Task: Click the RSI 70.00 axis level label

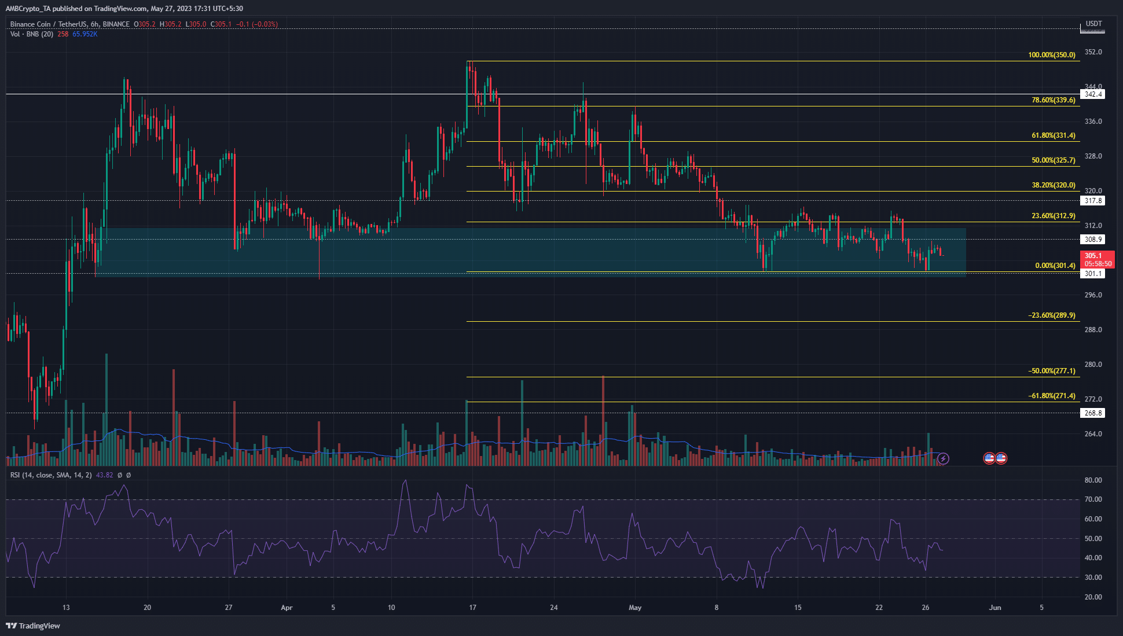Action: pyautogui.click(x=1093, y=499)
